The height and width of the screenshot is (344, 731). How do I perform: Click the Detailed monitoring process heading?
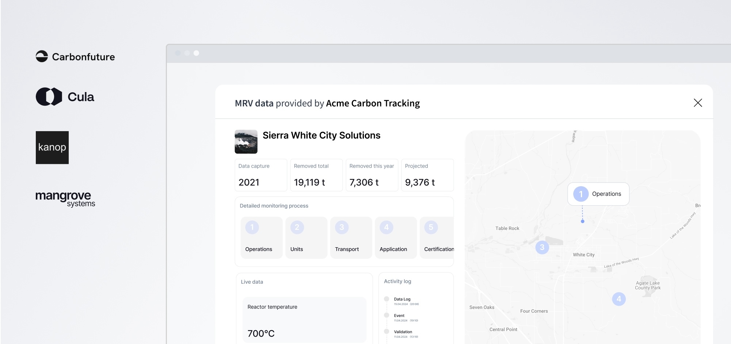tap(274, 206)
